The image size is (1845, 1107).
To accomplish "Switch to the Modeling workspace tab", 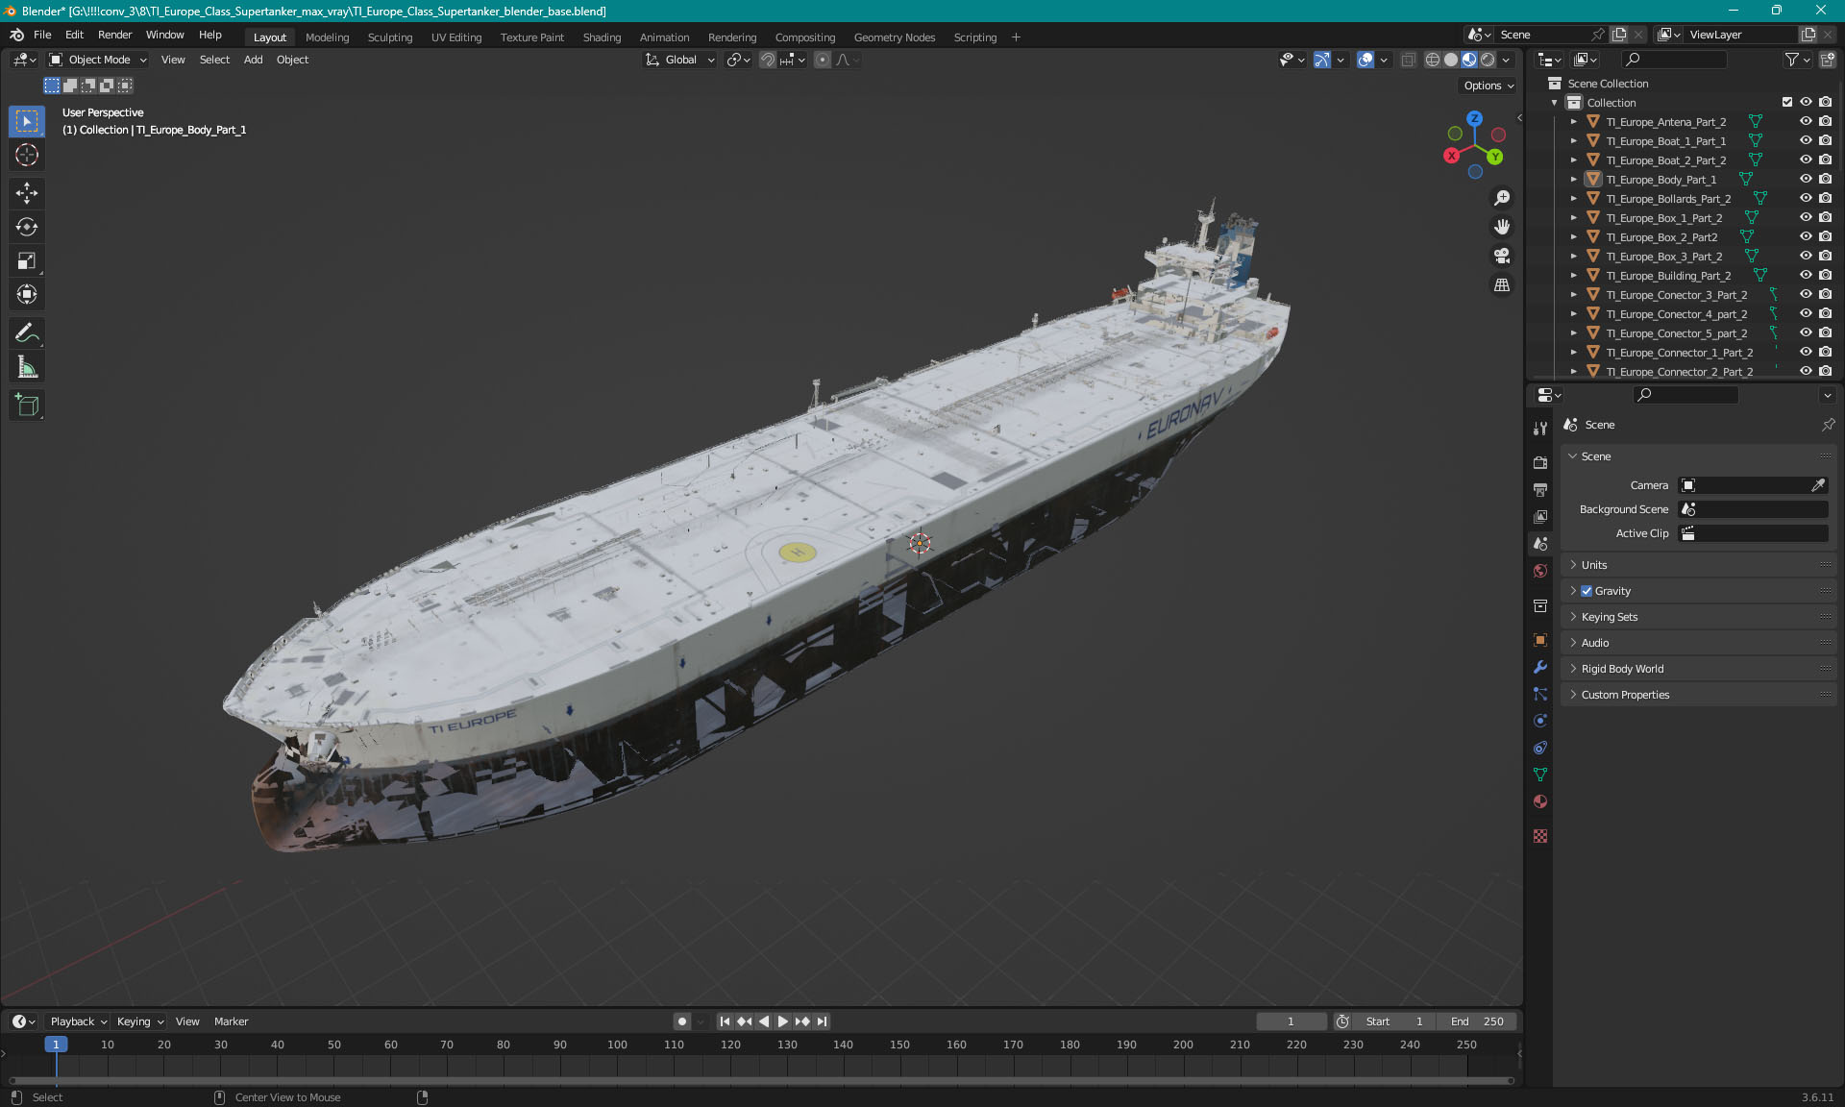I will [x=327, y=37].
